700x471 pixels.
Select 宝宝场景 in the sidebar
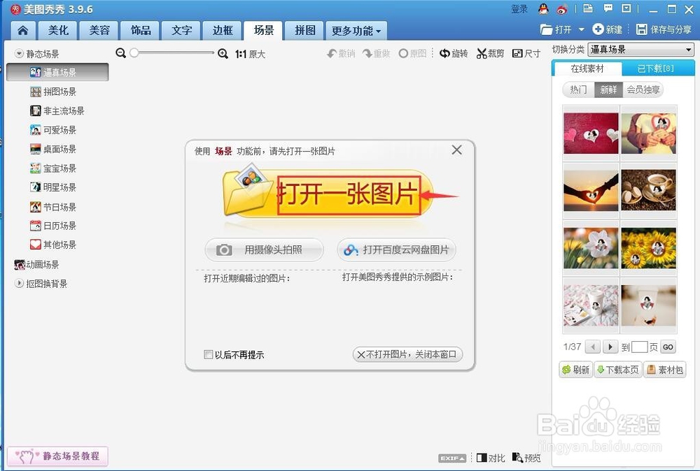tap(53, 168)
